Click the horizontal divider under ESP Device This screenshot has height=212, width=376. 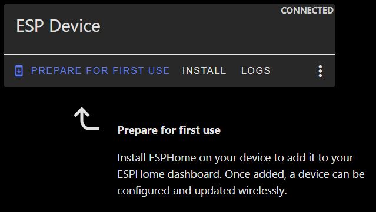[x=169, y=54]
